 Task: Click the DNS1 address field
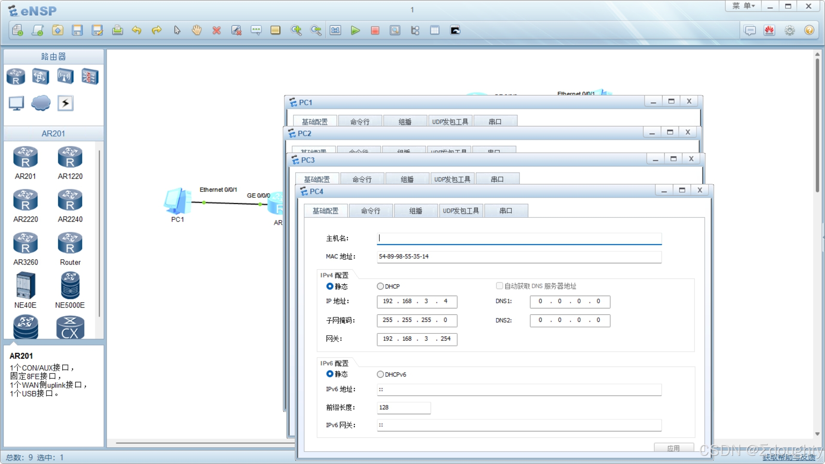(570, 302)
